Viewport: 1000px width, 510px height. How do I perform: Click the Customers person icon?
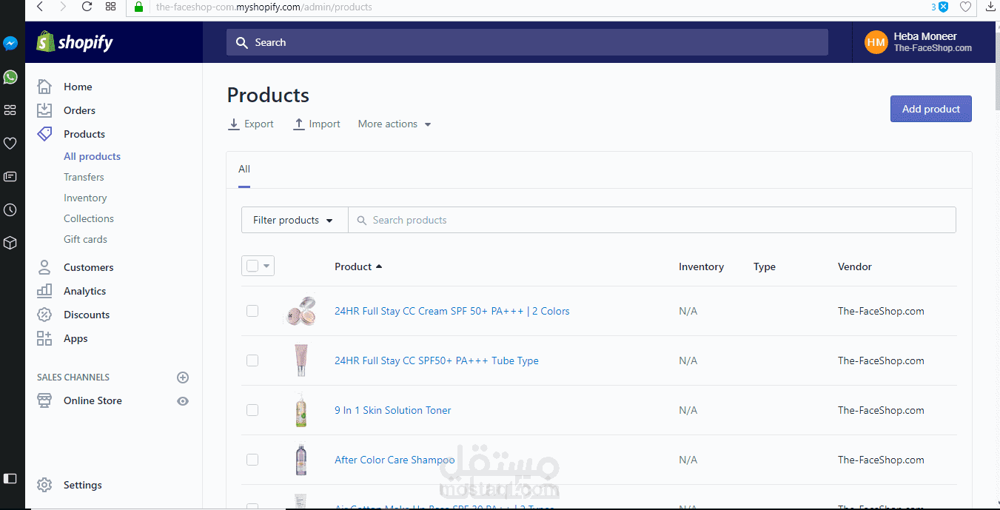coord(44,267)
